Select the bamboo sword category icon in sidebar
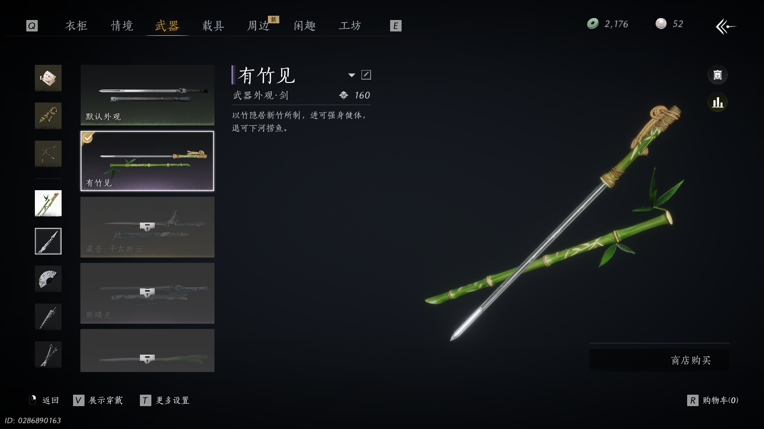 [x=48, y=203]
